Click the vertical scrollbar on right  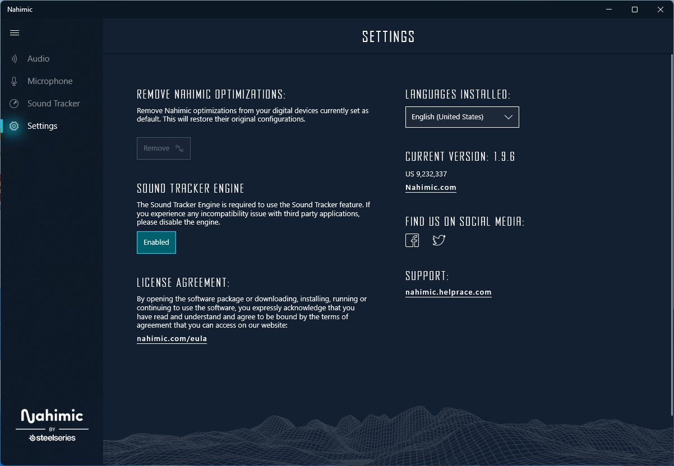click(672, 235)
